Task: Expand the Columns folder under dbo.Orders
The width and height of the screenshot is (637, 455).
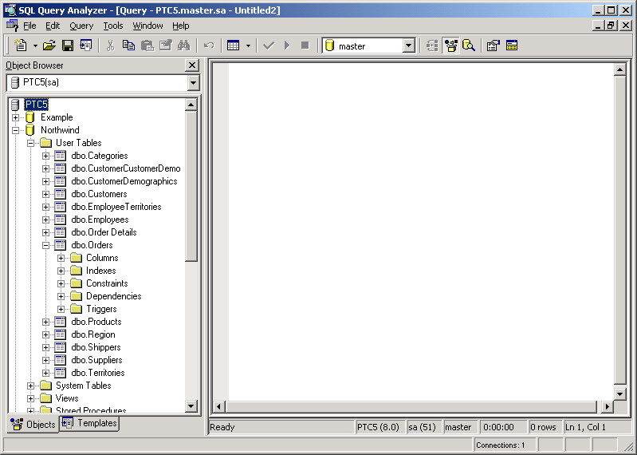Action: [61, 258]
